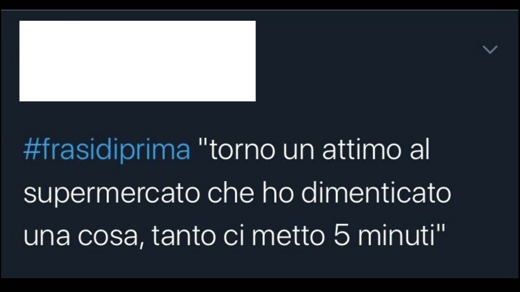Screen dimensions: 520x292
Task: Select the word "supermercato" in the tweet
Action: pyautogui.click(x=112, y=194)
